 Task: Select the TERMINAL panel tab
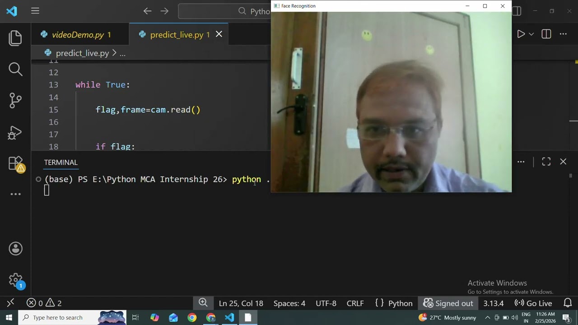pyautogui.click(x=61, y=162)
